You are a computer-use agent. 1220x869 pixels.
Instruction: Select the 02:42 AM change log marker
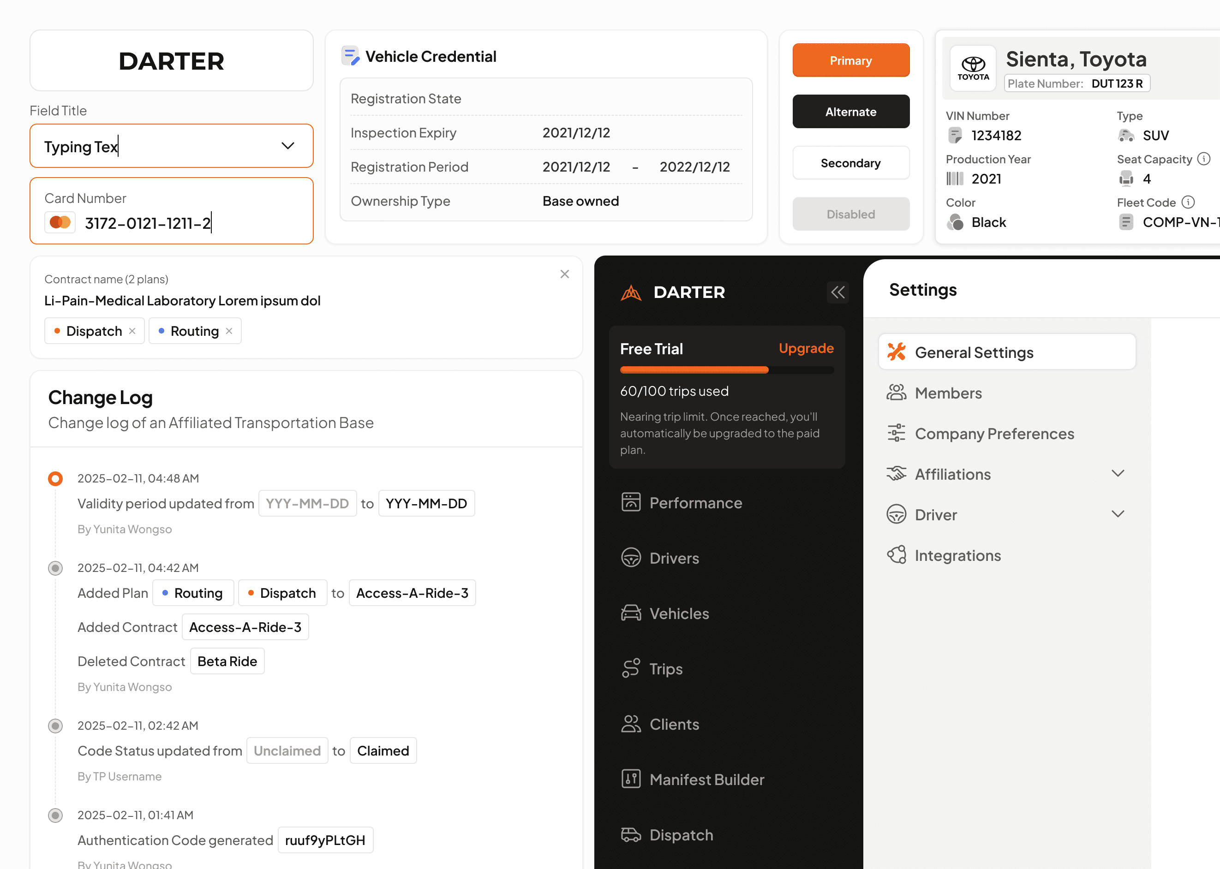point(55,726)
